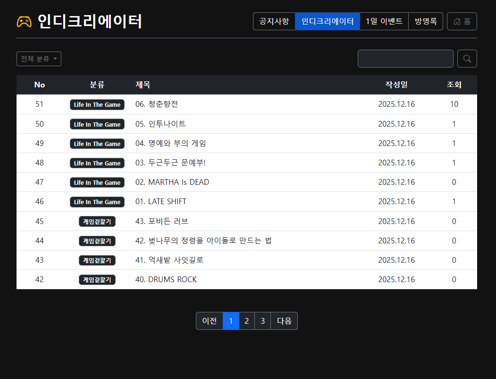The width and height of the screenshot is (496, 379).
Task: Open the post 05. 인투나이트
Action: point(160,124)
